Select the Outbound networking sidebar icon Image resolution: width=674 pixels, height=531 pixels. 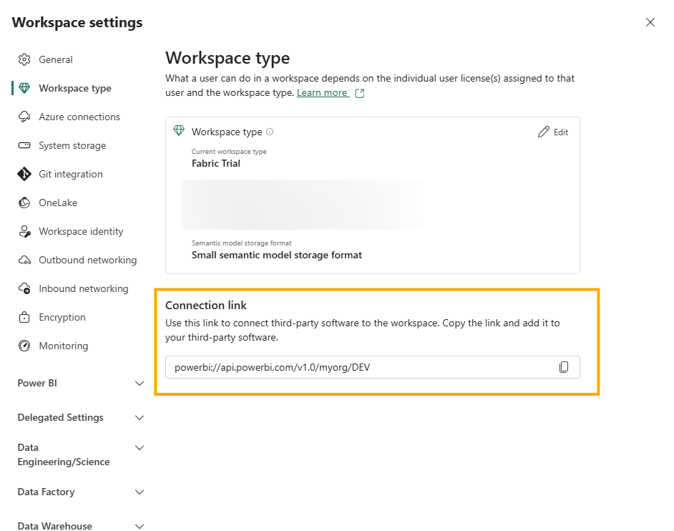coord(23,260)
